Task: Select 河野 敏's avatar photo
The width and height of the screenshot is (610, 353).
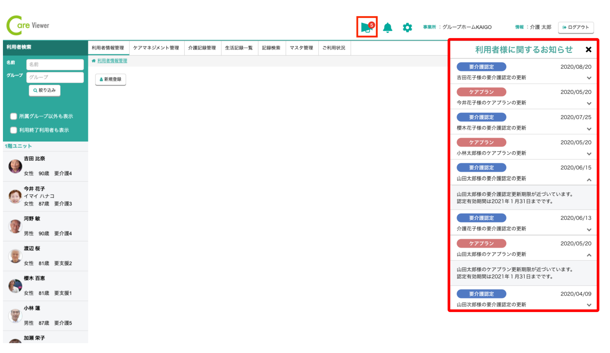Action: (x=15, y=226)
